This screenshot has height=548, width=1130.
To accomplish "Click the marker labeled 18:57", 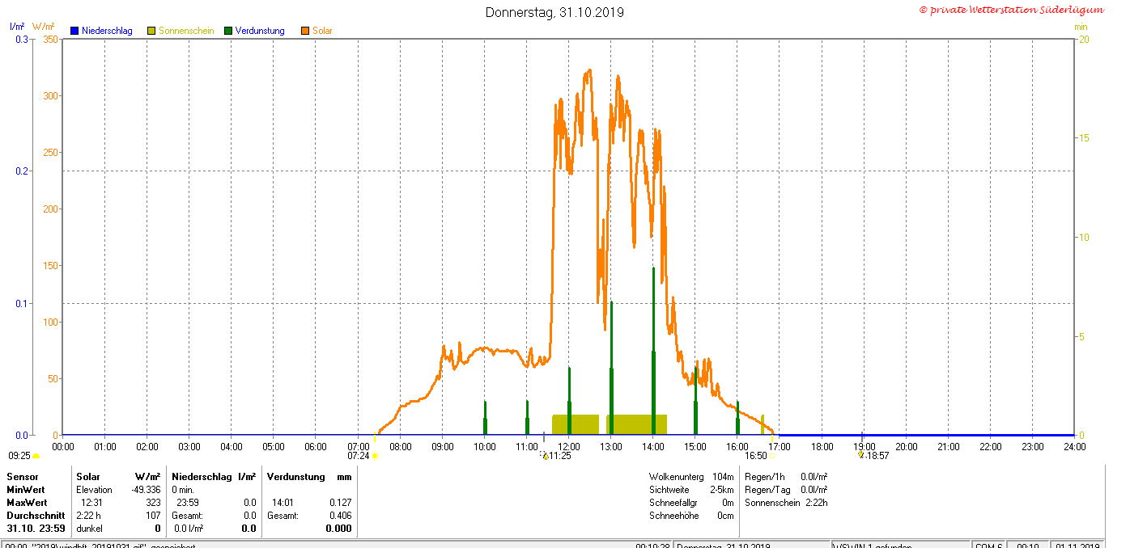I will [861, 456].
